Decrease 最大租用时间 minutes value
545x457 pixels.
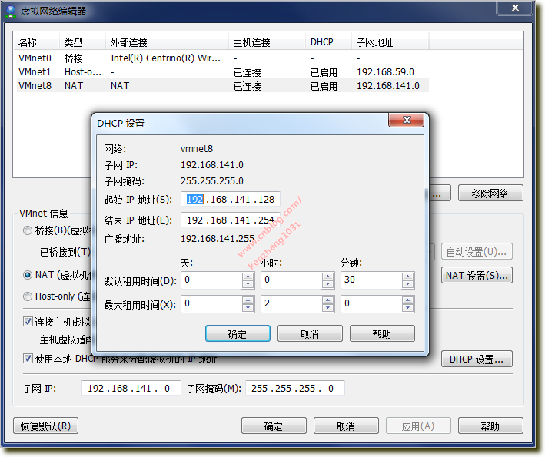click(x=407, y=308)
